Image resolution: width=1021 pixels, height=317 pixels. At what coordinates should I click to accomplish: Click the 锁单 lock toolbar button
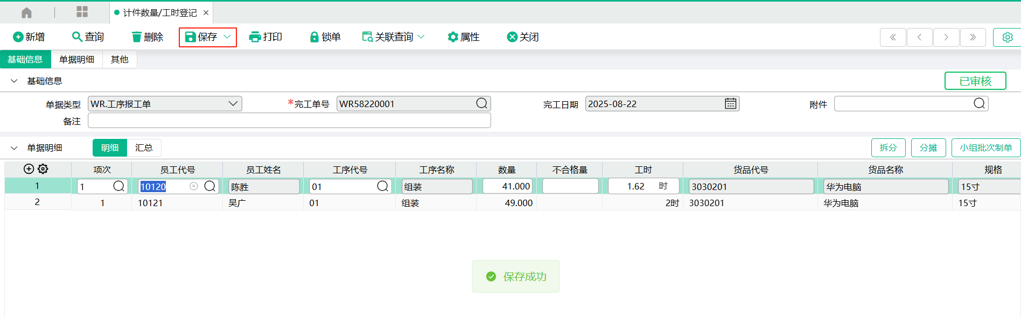[x=325, y=37]
